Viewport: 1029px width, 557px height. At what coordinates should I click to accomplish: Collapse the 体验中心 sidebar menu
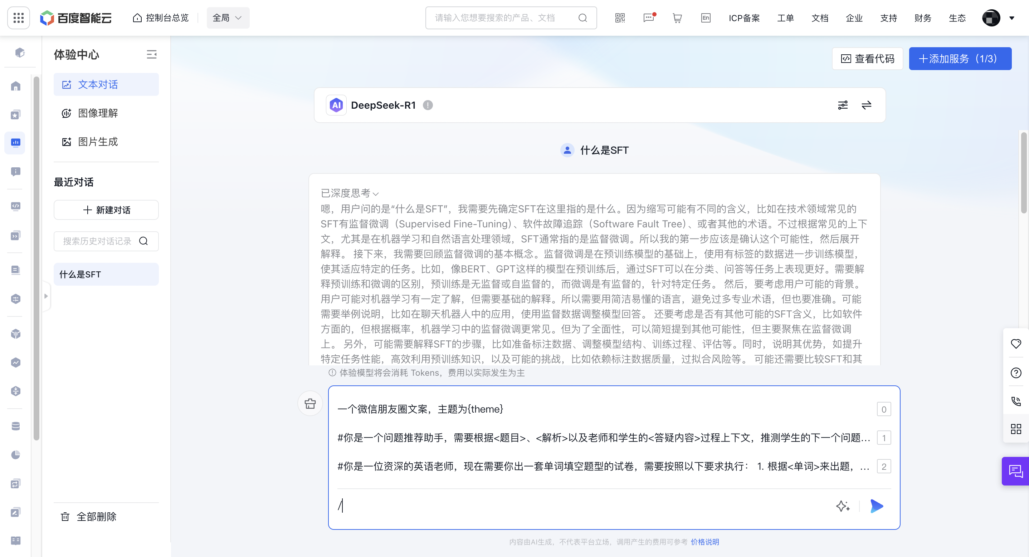[151, 55]
